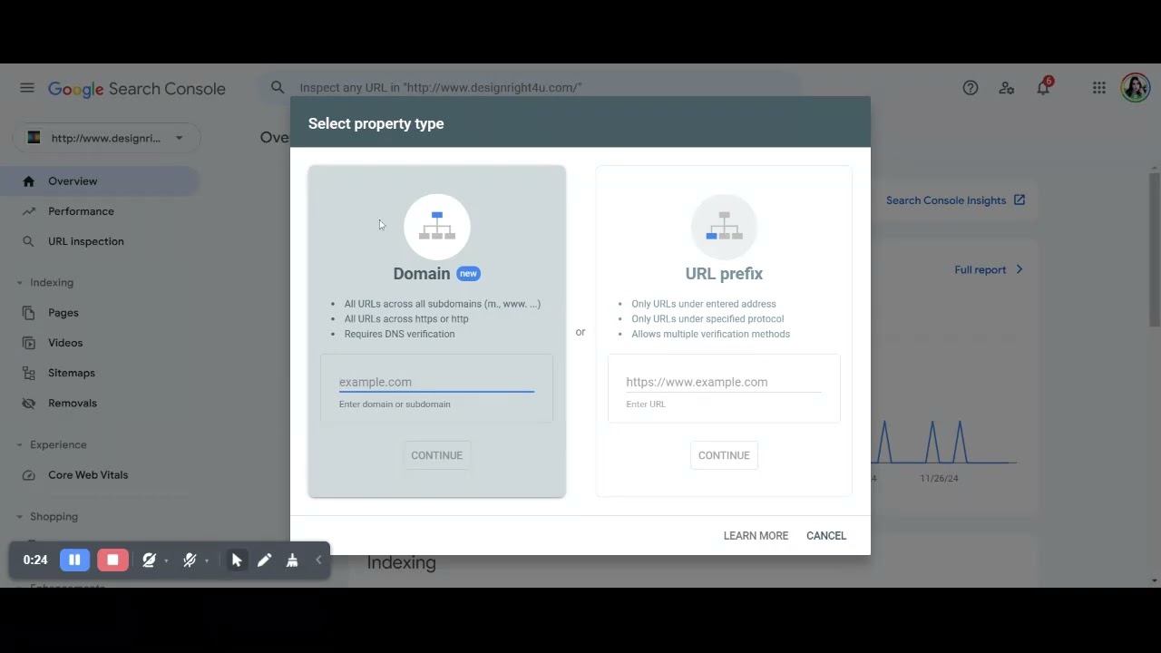1161x653 pixels.
Task: Click the "new" badge next to Domain
Action: (468, 274)
